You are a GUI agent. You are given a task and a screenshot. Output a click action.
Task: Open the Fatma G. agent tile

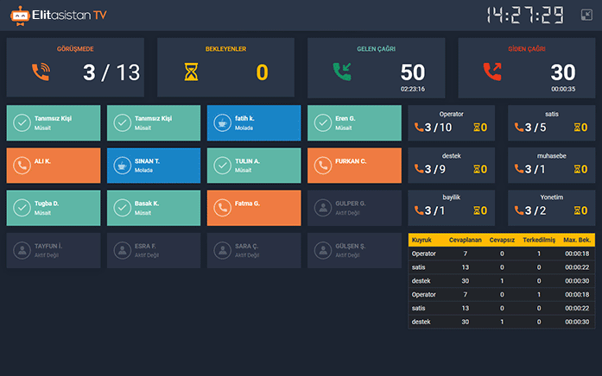254,208
